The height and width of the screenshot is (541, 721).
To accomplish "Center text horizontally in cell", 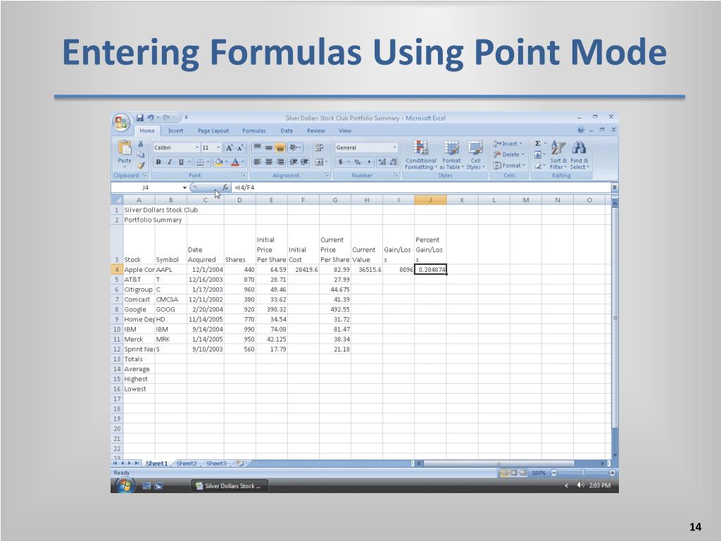I will 268,162.
